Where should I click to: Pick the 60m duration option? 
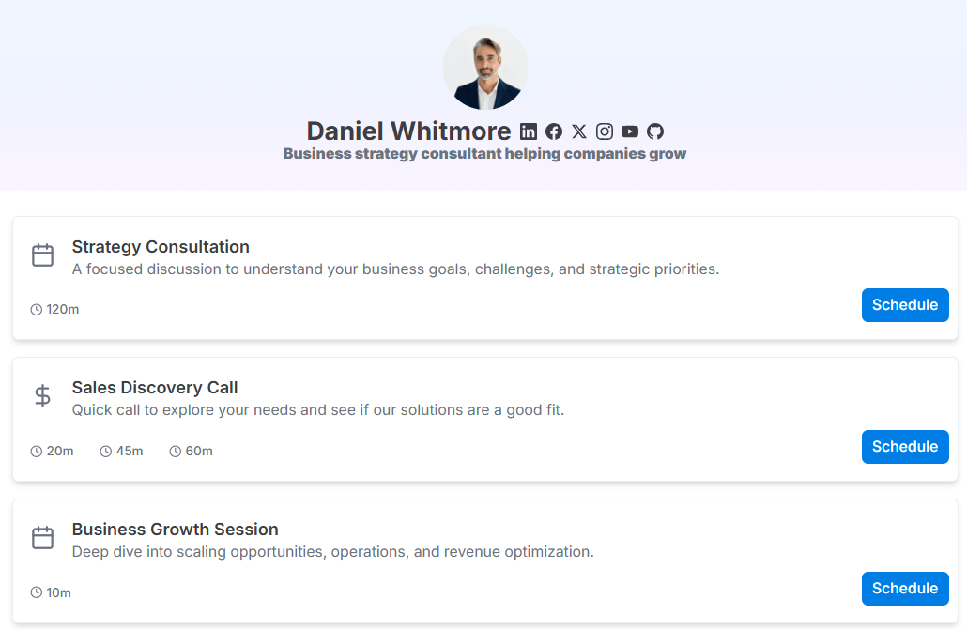coord(192,452)
